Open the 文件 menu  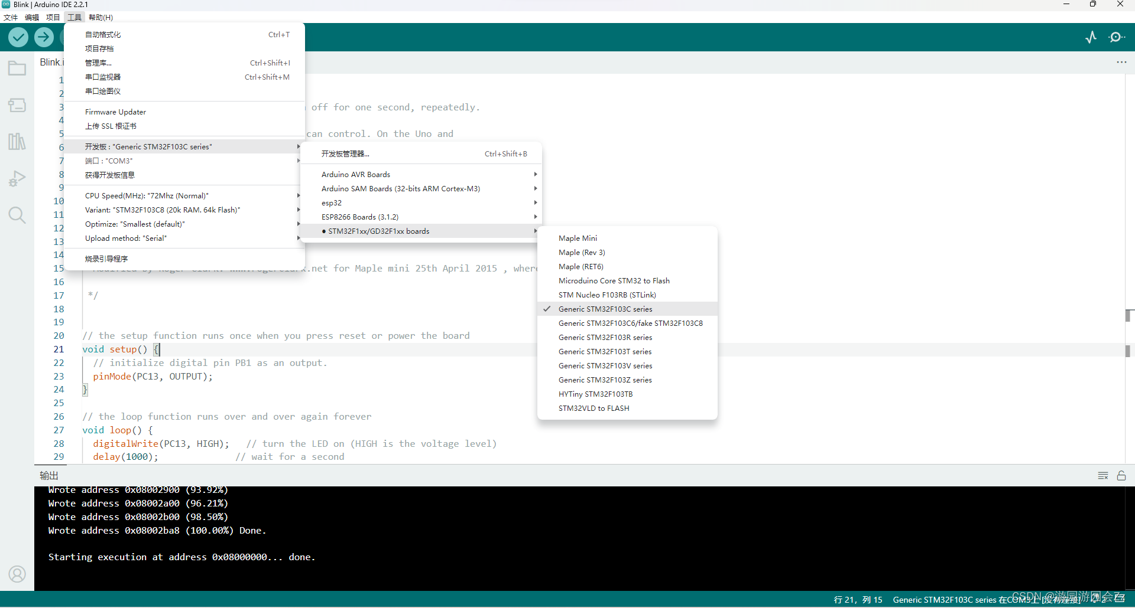pos(11,17)
